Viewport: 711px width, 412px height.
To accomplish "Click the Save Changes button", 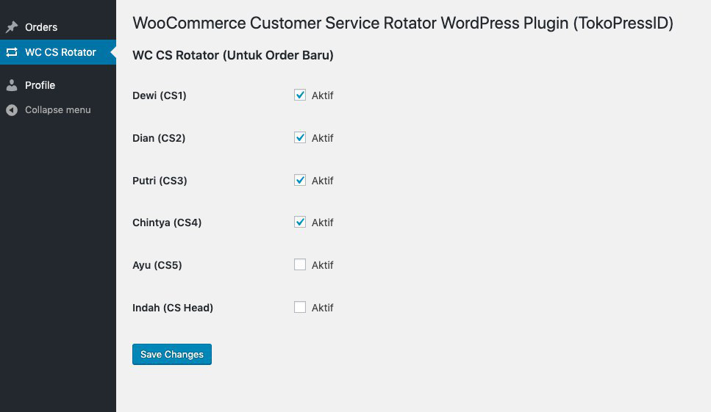I will pyautogui.click(x=172, y=354).
